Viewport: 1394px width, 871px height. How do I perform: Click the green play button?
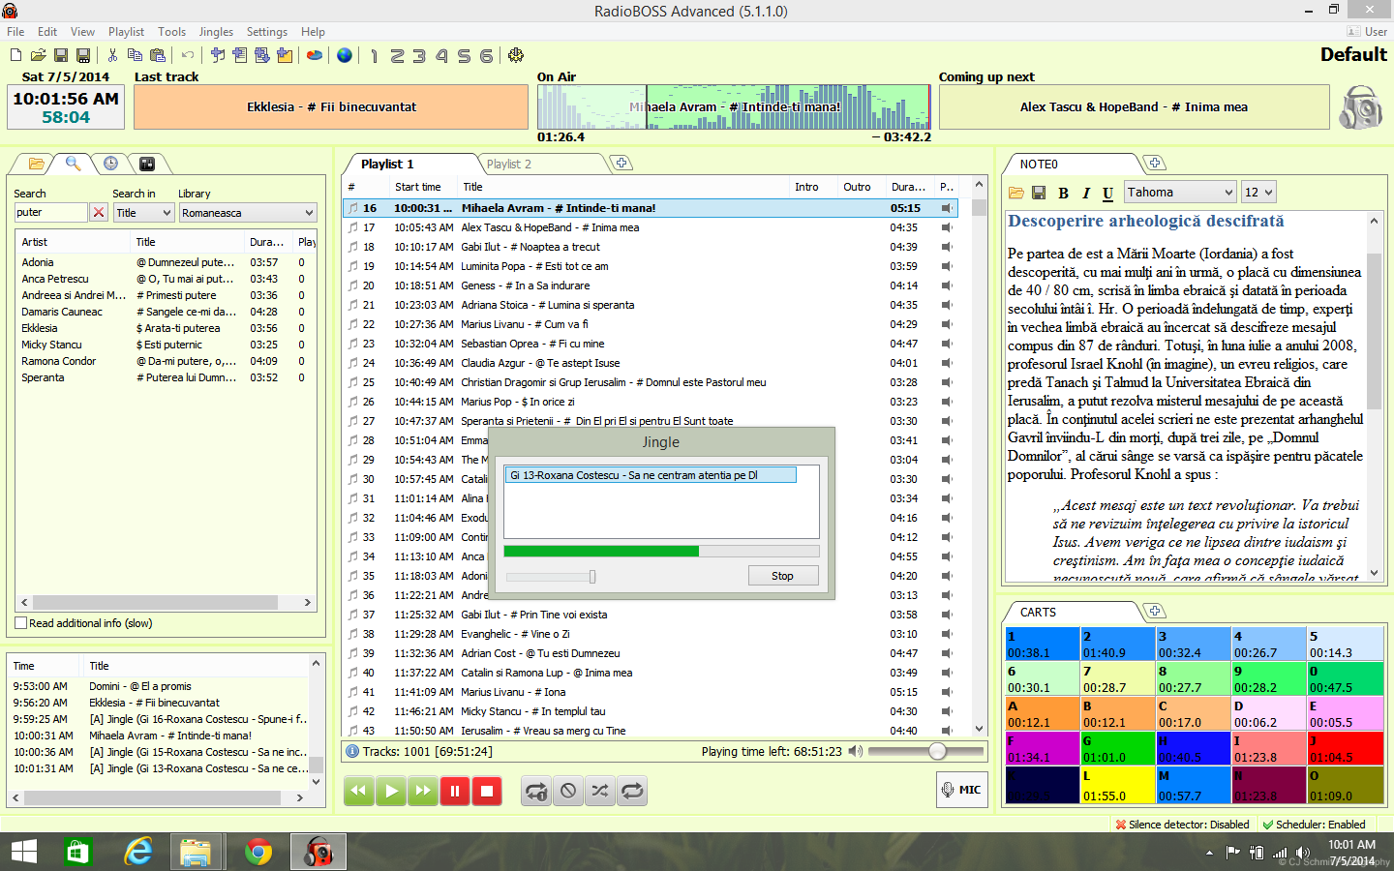(391, 791)
